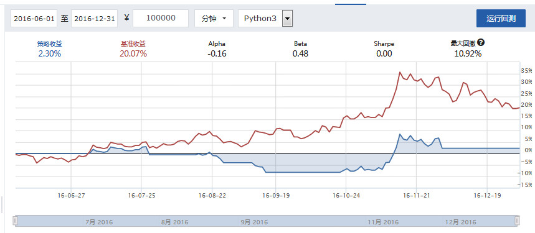Click the max drawdown help question-mark icon
Screen dimensions: 535x233
coord(481,43)
